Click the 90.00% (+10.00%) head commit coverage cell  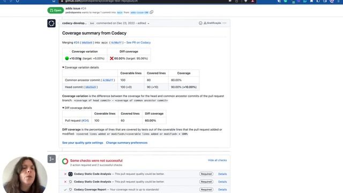(184, 87)
